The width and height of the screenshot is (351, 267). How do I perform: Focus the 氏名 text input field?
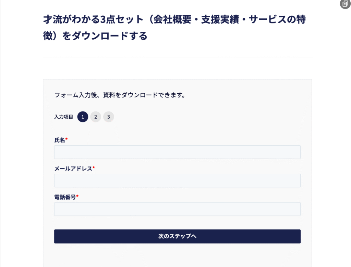click(177, 152)
